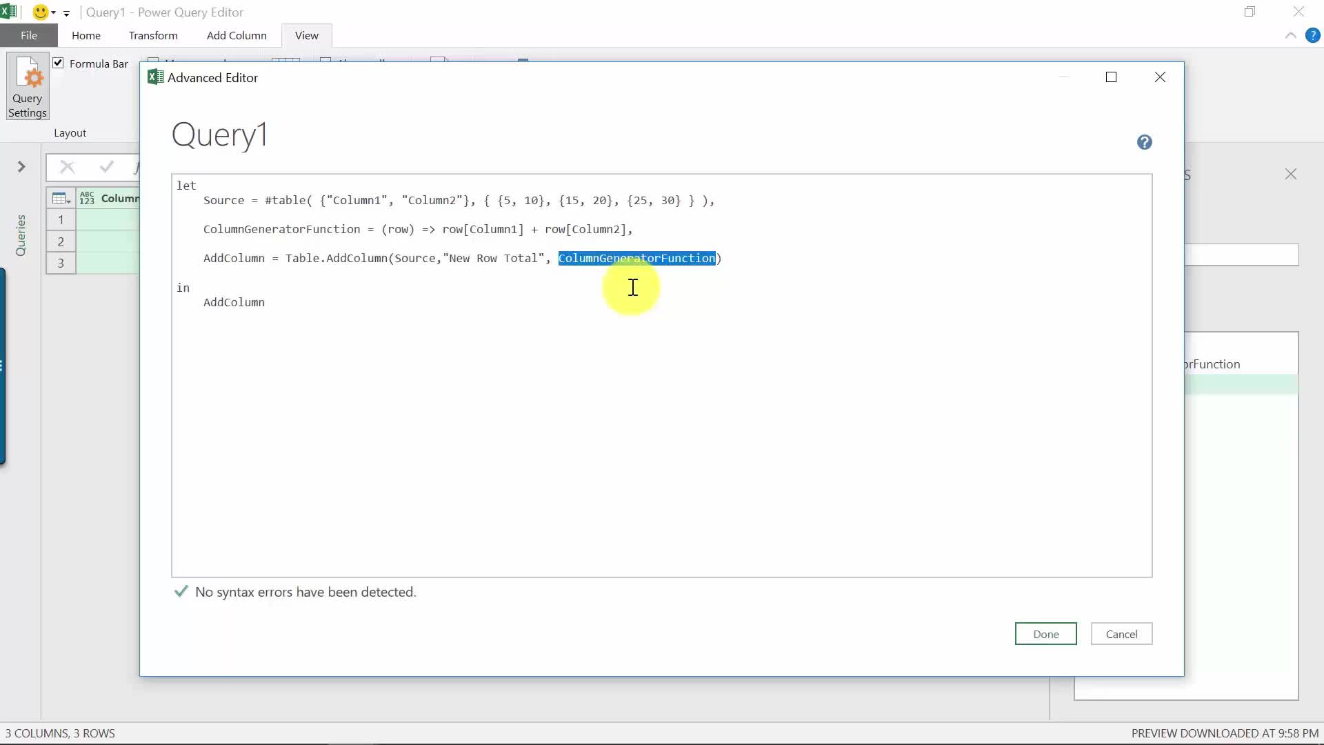Click the smiley feedback icon
The height and width of the screenshot is (745, 1324).
click(41, 12)
